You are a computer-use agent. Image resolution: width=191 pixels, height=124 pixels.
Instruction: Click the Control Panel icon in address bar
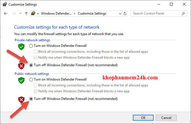point(33,13)
